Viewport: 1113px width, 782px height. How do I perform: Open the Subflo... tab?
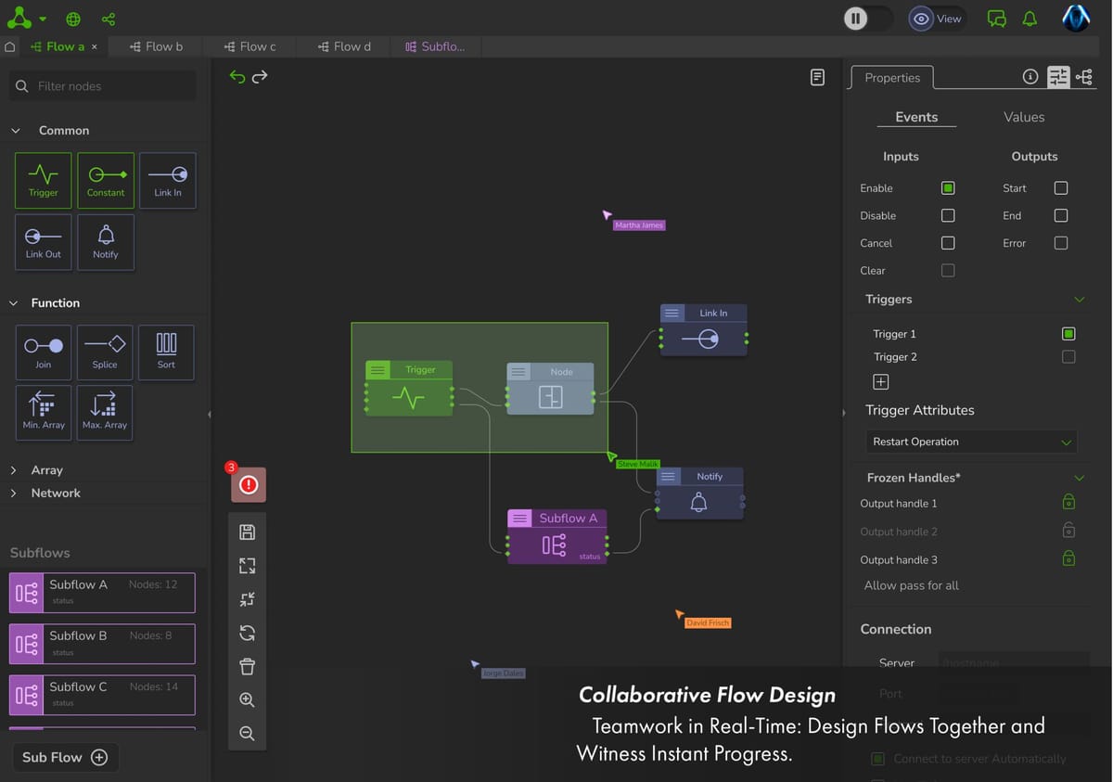[x=435, y=46]
